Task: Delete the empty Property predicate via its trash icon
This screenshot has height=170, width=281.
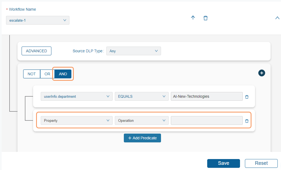Action: (x=247, y=121)
